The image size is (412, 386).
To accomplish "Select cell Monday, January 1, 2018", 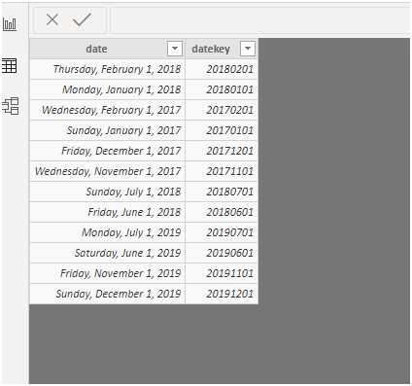I will 107,89.
